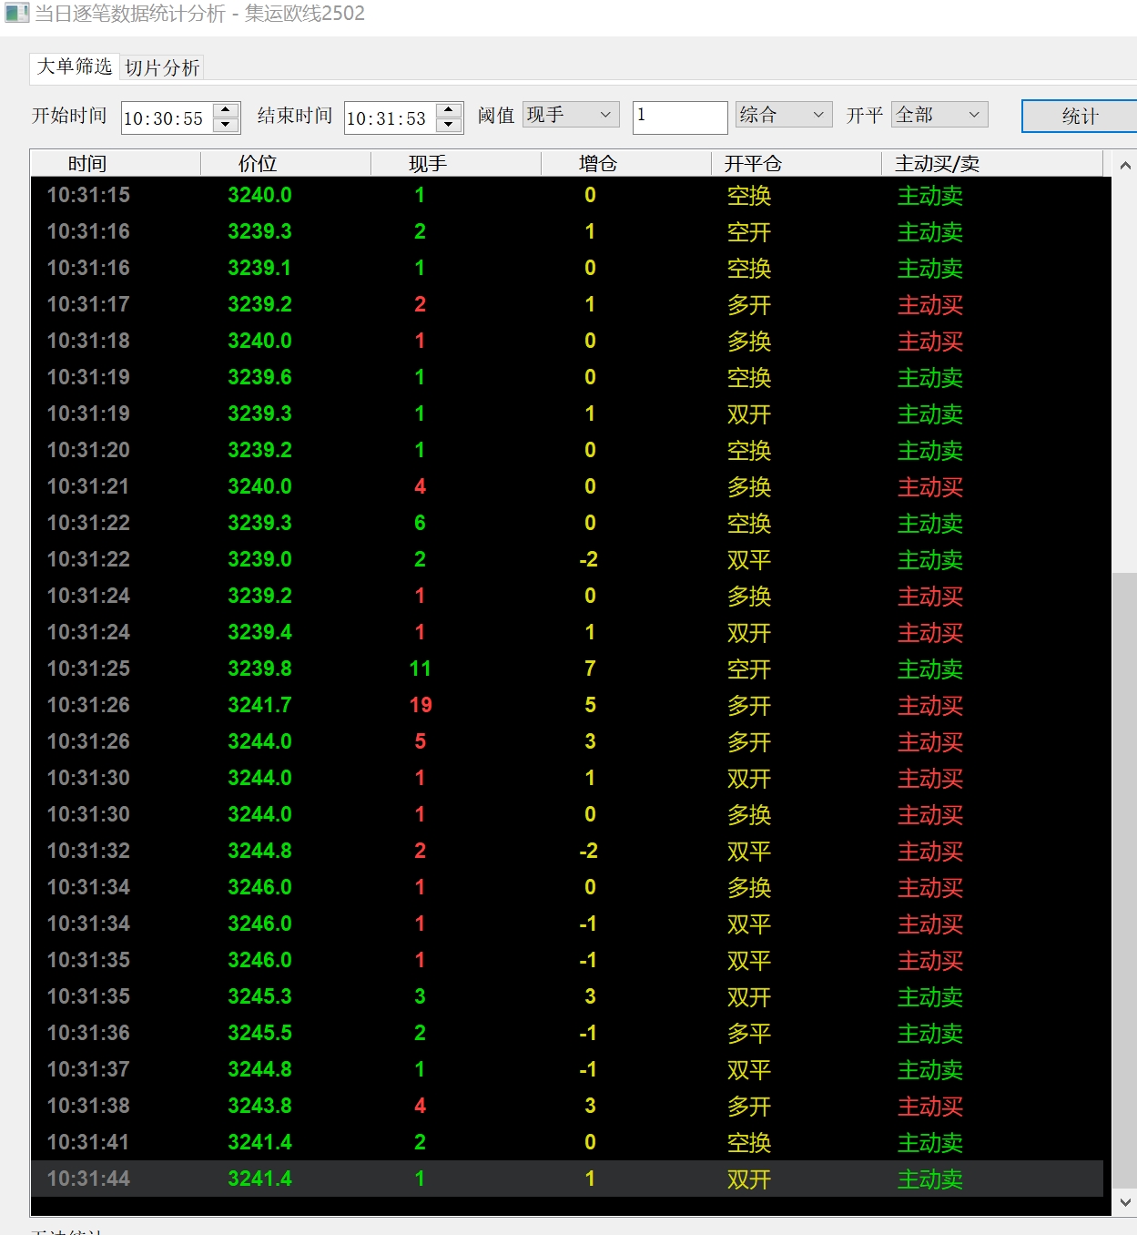Click 主动买 in the 10:31:18 row
The width and height of the screenshot is (1137, 1235).
tap(930, 342)
